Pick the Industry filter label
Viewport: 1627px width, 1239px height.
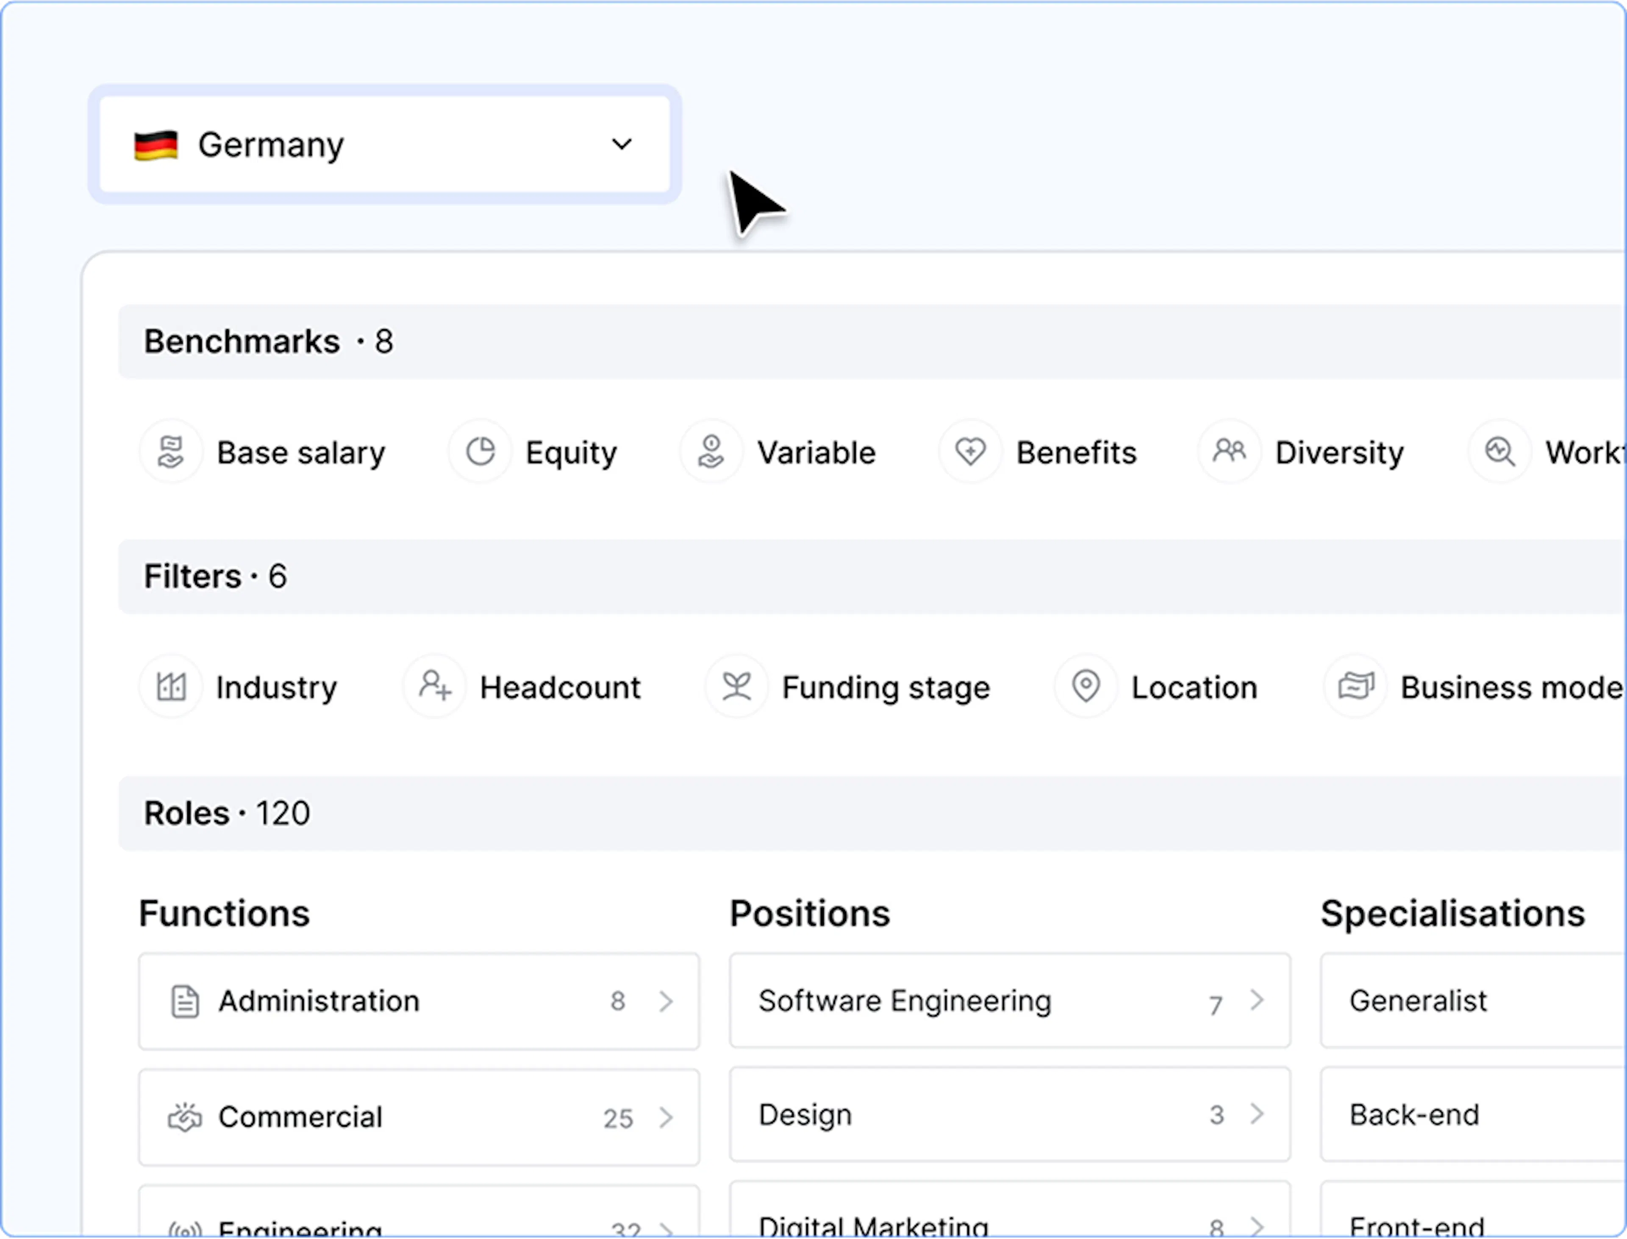coord(277,687)
